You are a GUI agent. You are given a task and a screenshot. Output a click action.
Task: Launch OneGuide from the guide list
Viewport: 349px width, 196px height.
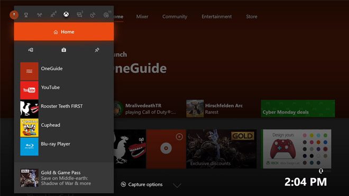[x=64, y=71]
